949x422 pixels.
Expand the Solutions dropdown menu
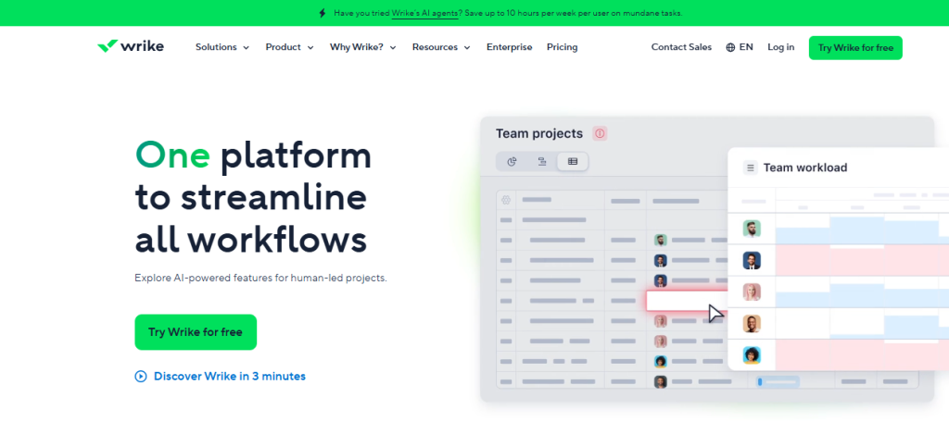(x=222, y=47)
